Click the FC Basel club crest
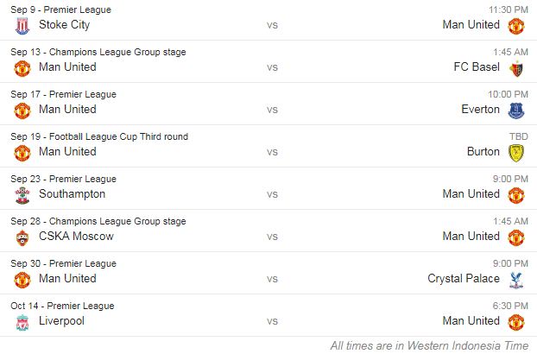 tap(516, 68)
